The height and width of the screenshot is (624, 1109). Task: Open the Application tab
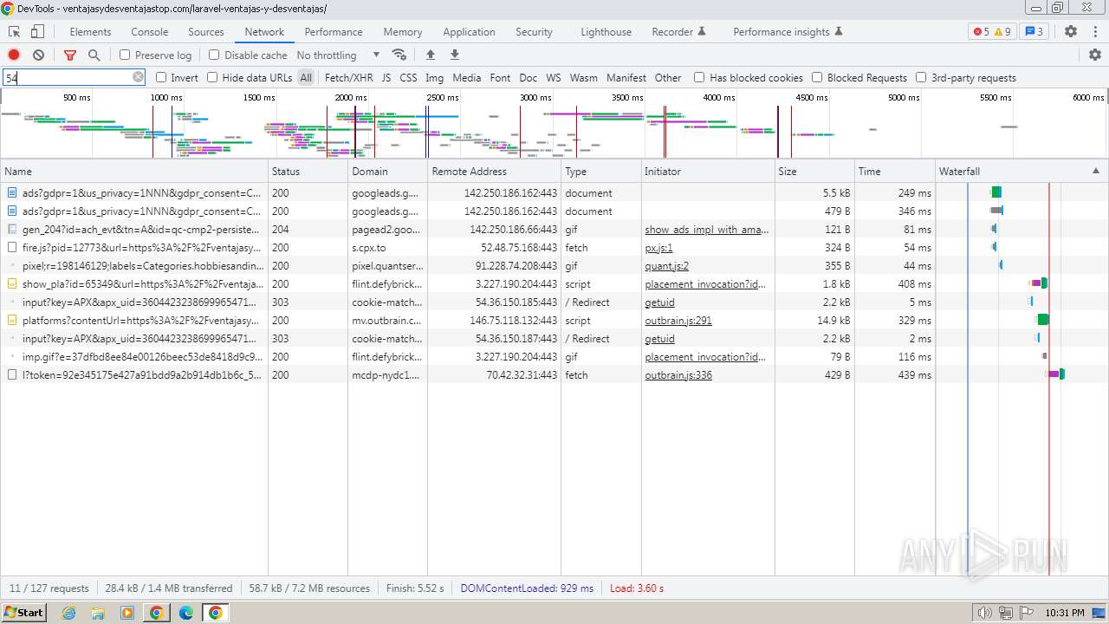tap(469, 31)
